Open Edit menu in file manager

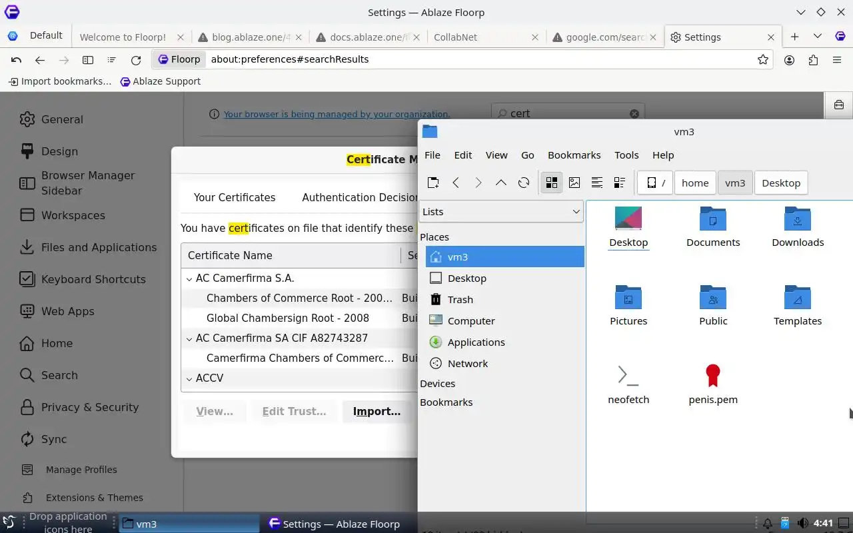pos(463,155)
